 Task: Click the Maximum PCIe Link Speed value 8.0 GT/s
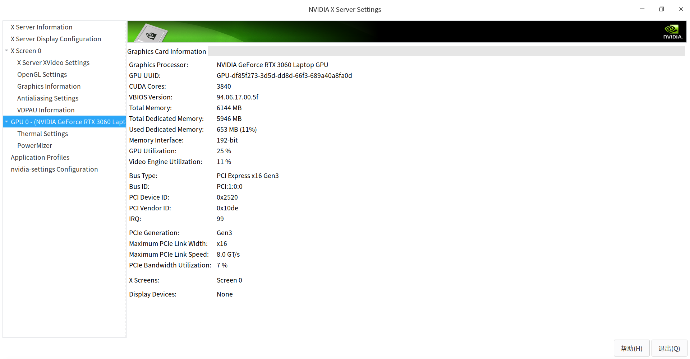click(228, 255)
